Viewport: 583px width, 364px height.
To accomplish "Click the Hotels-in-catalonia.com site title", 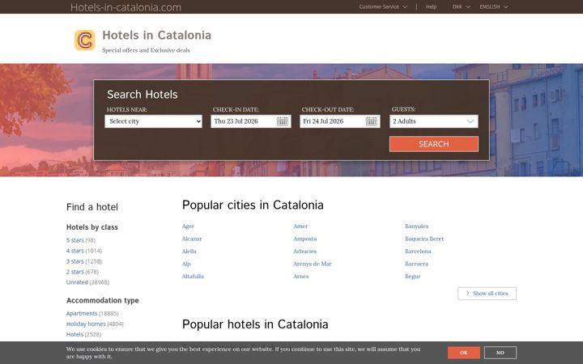I will pos(126,7).
